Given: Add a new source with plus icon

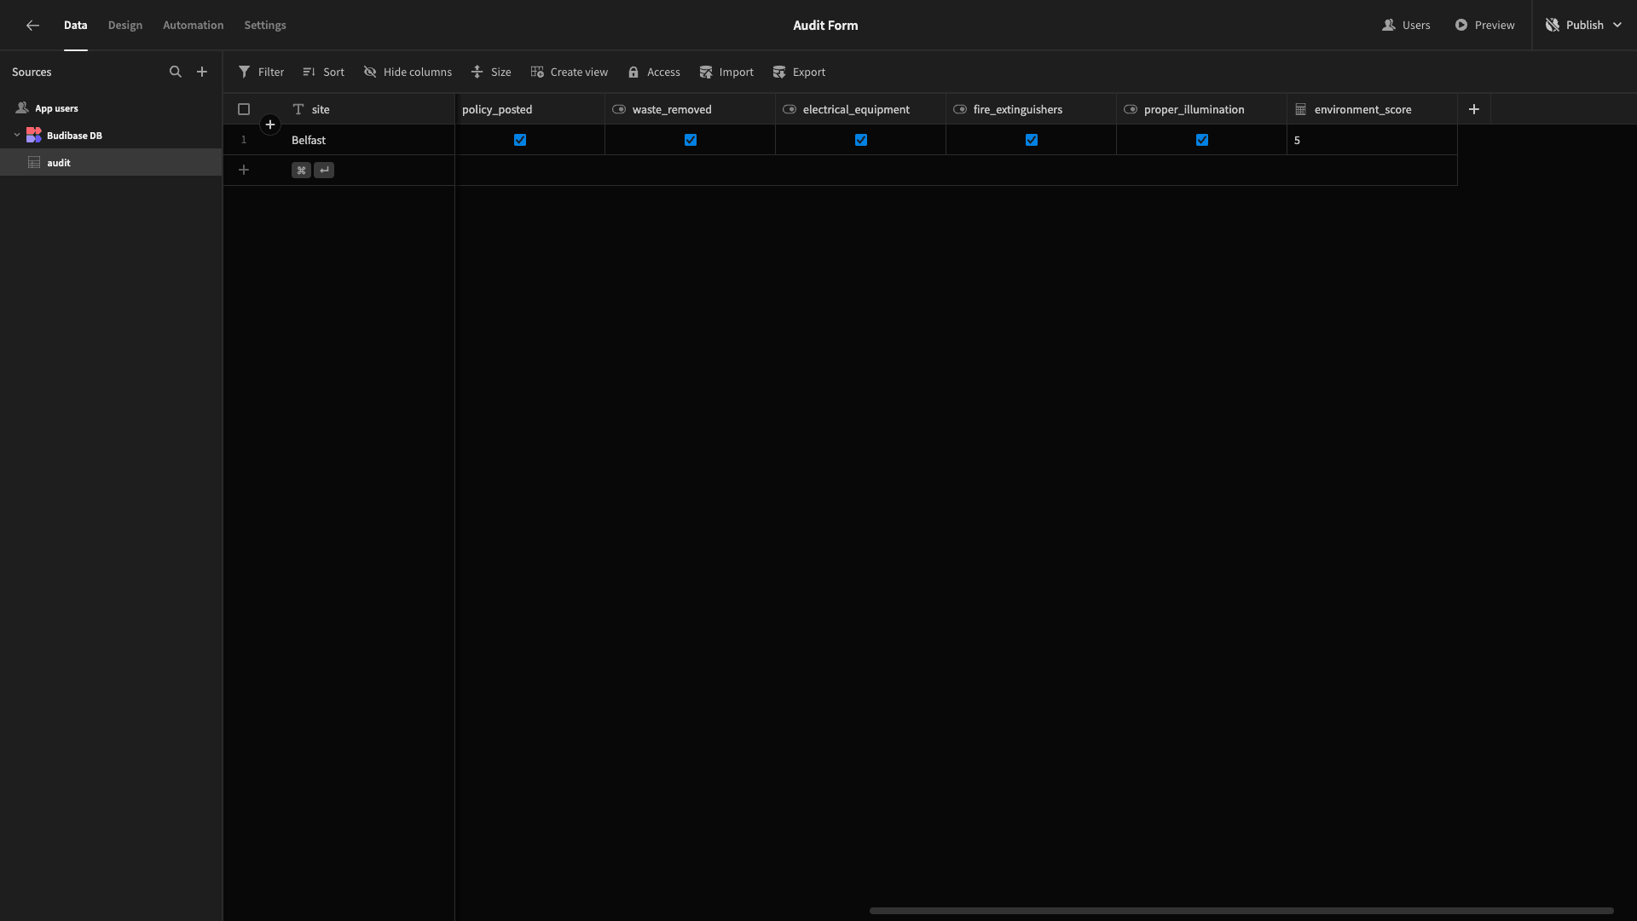Looking at the screenshot, I should tap(202, 72).
